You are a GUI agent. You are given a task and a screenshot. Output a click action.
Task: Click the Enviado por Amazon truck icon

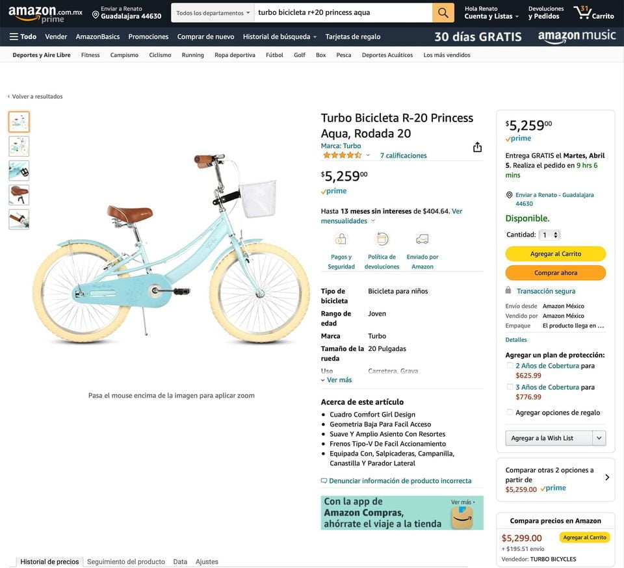pos(422,239)
